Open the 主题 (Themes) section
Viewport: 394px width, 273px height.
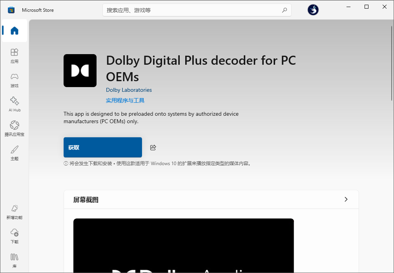click(x=14, y=153)
